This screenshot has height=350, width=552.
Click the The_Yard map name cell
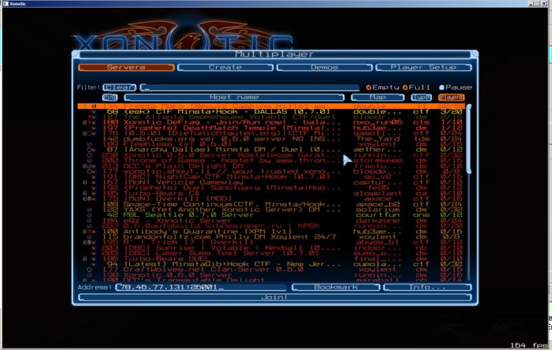[377, 138]
